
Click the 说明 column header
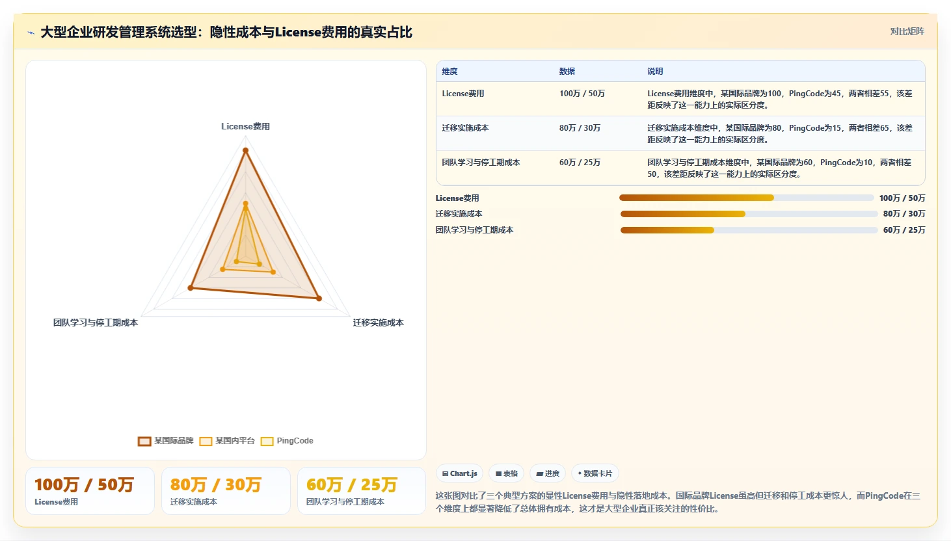point(655,72)
